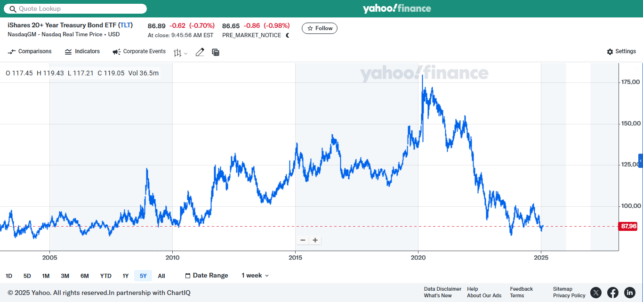The width and height of the screenshot is (643, 302).
Task: Open the Data Disclaimer link
Action: click(442, 289)
